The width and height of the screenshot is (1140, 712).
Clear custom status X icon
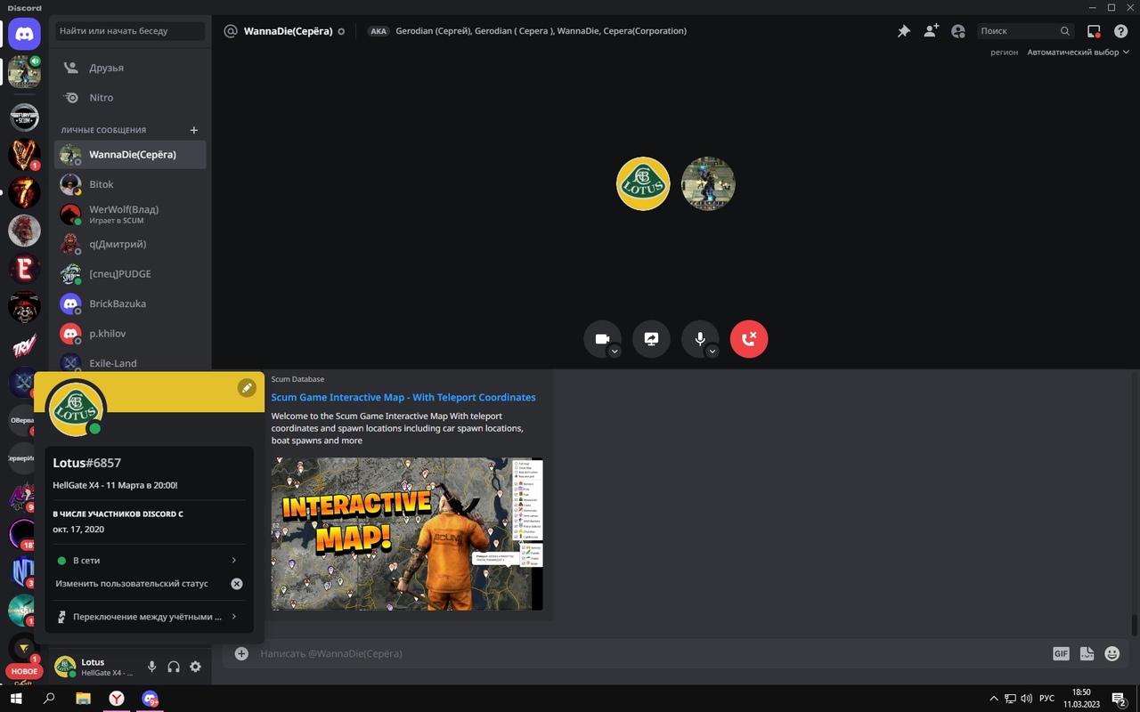(x=237, y=584)
